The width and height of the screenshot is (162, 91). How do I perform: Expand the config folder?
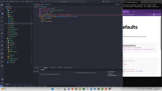pyautogui.click(x=11, y=40)
